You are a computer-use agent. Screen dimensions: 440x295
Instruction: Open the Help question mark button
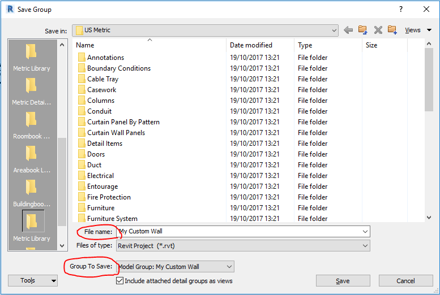[x=401, y=9]
